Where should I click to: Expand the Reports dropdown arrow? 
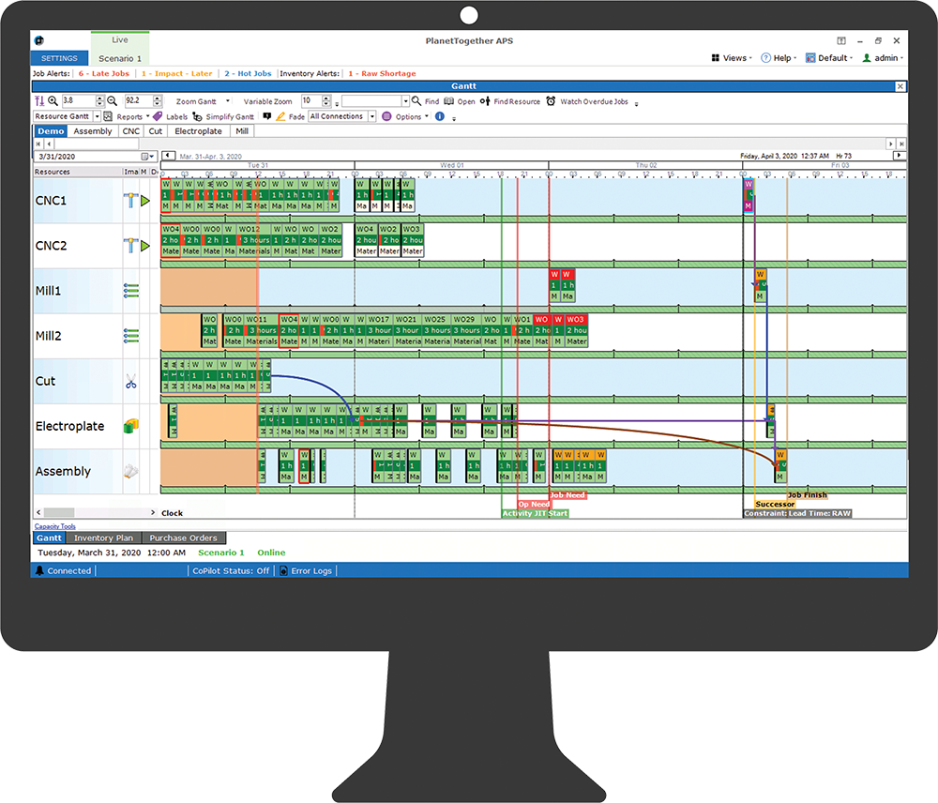(x=148, y=116)
